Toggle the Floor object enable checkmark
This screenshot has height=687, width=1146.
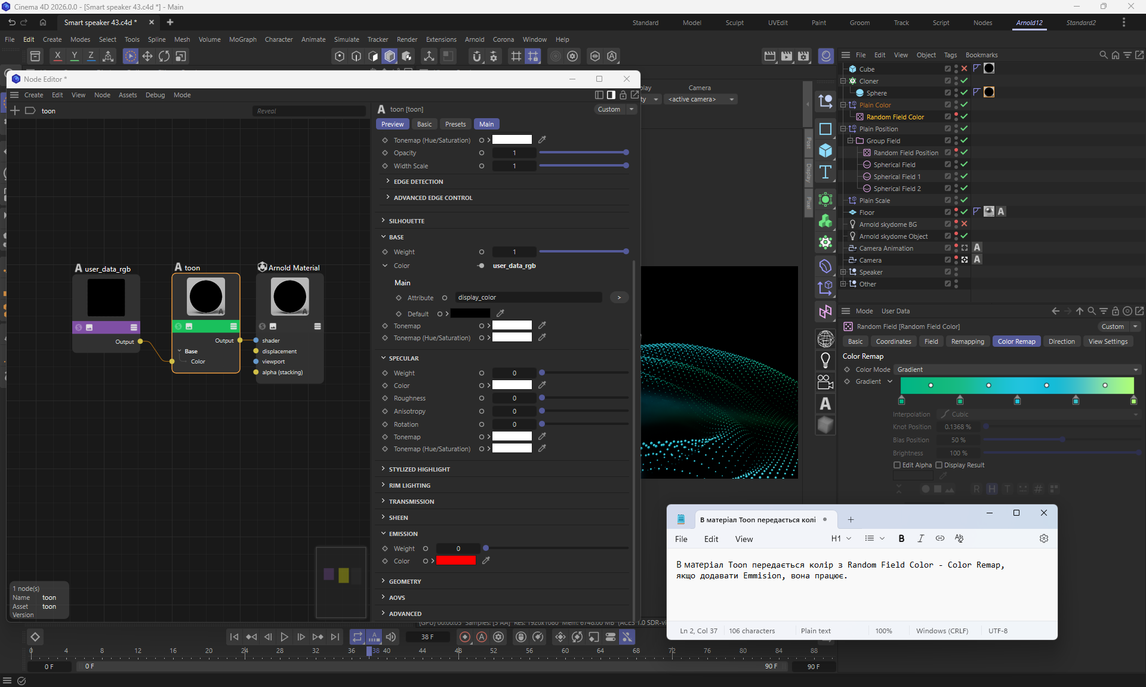964,212
